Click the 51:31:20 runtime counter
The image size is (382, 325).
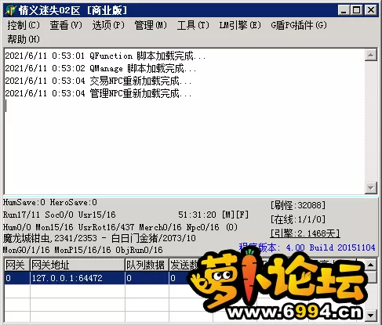(197, 215)
